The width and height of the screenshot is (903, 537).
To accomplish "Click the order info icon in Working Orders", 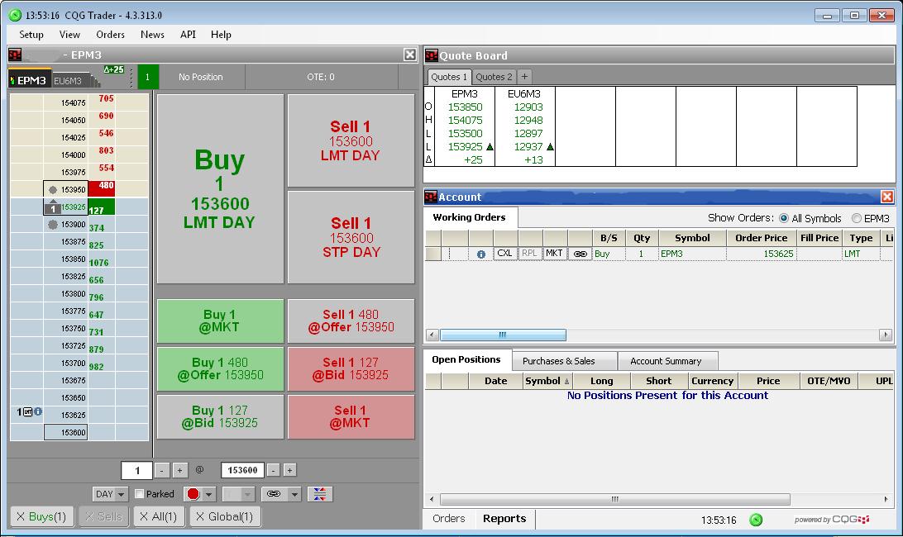I will click(481, 254).
